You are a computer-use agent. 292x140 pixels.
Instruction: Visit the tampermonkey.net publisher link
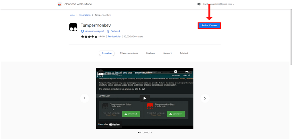[94, 31]
